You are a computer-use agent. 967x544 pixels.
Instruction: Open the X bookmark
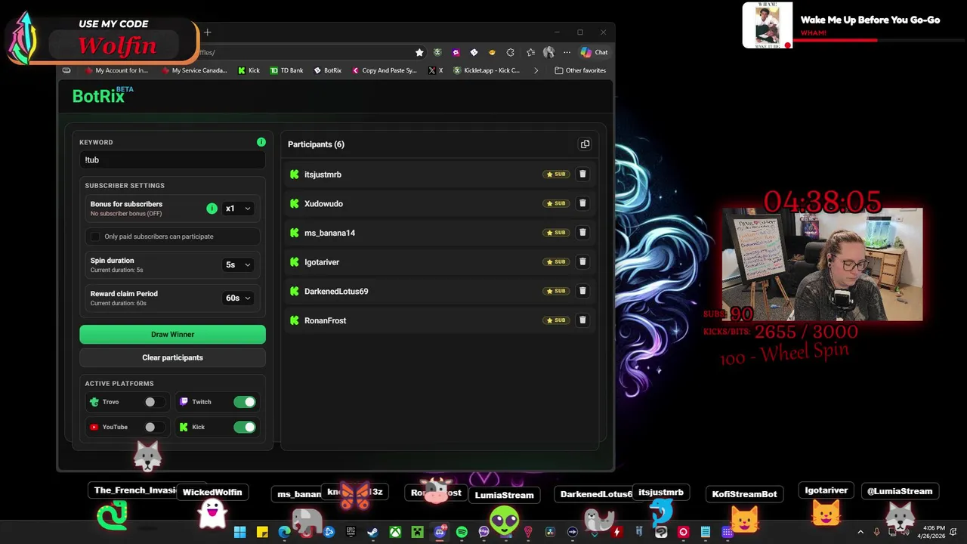[436, 70]
